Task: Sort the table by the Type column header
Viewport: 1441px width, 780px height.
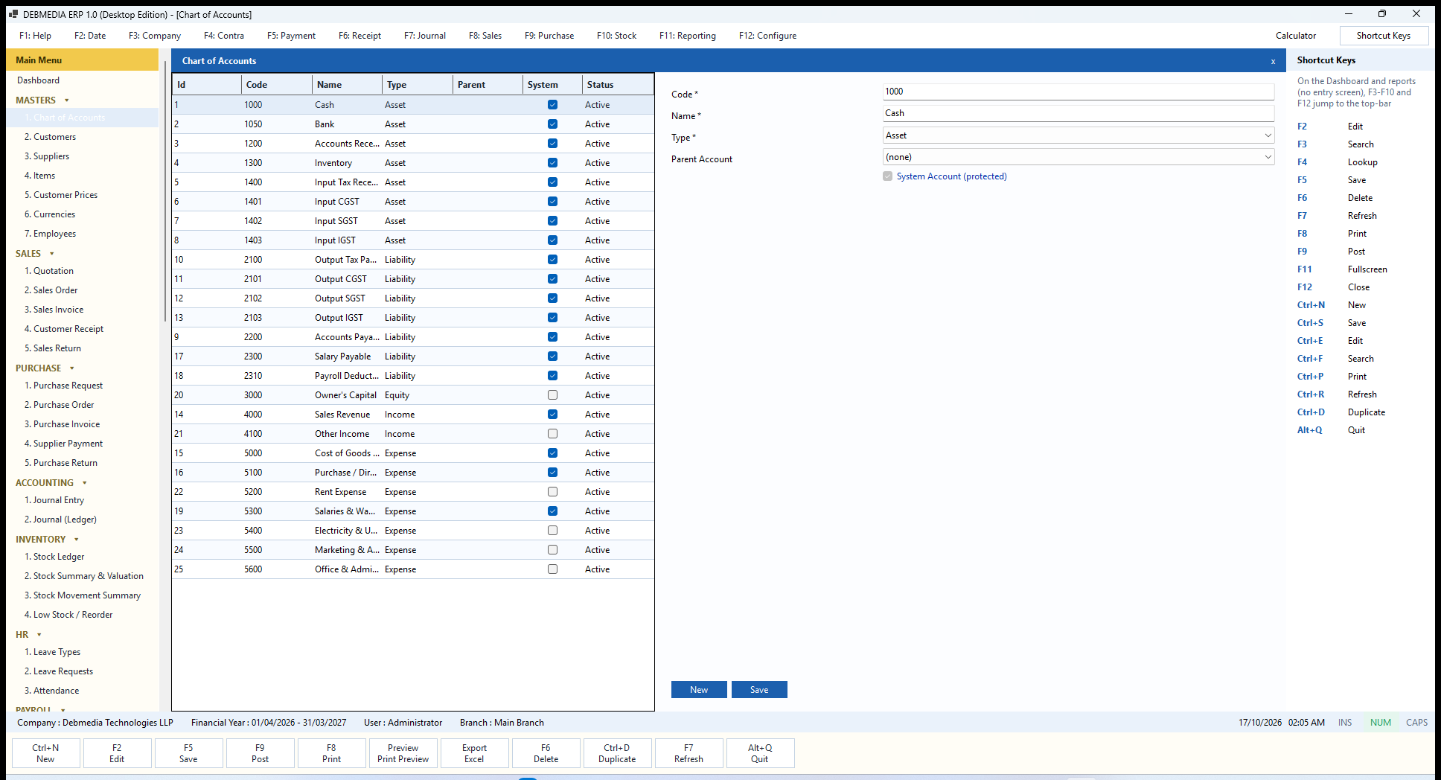Action: click(x=418, y=85)
